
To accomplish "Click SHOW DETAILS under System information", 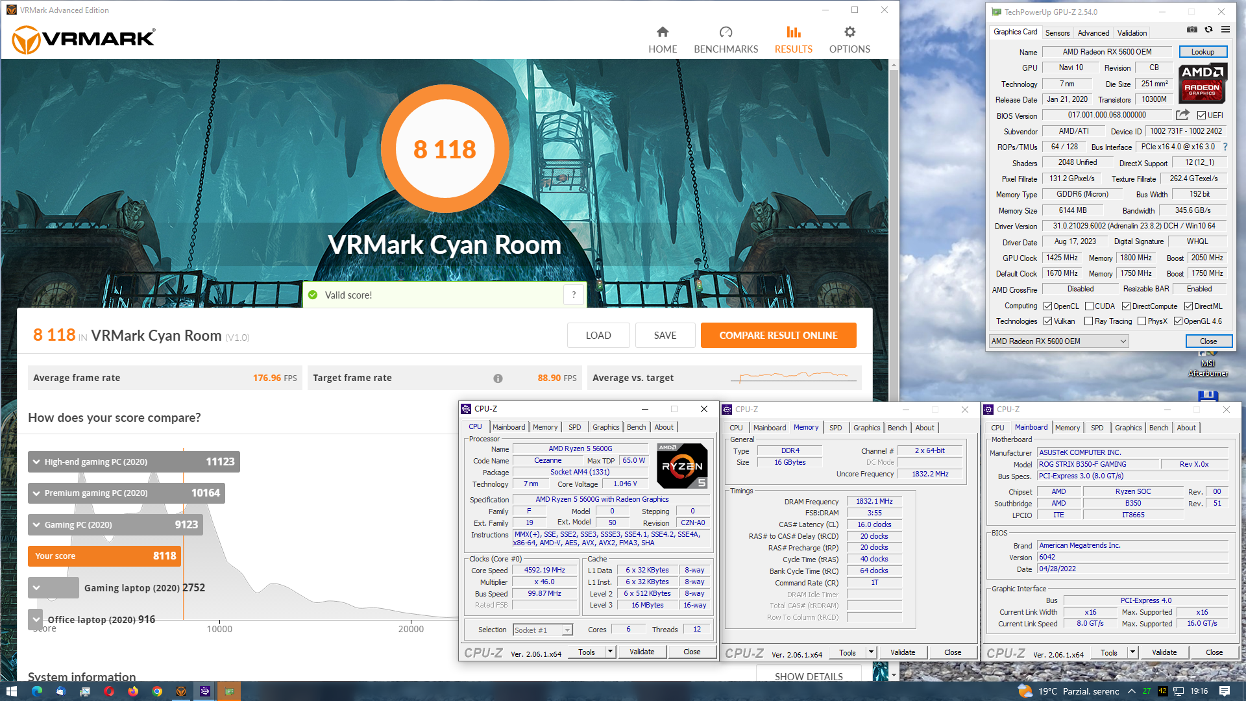I will [809, 675].
